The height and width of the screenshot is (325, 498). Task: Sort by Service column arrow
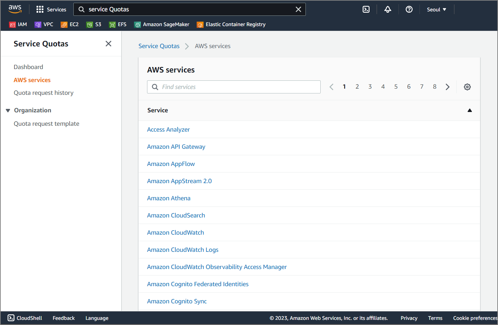pos(469,110)
